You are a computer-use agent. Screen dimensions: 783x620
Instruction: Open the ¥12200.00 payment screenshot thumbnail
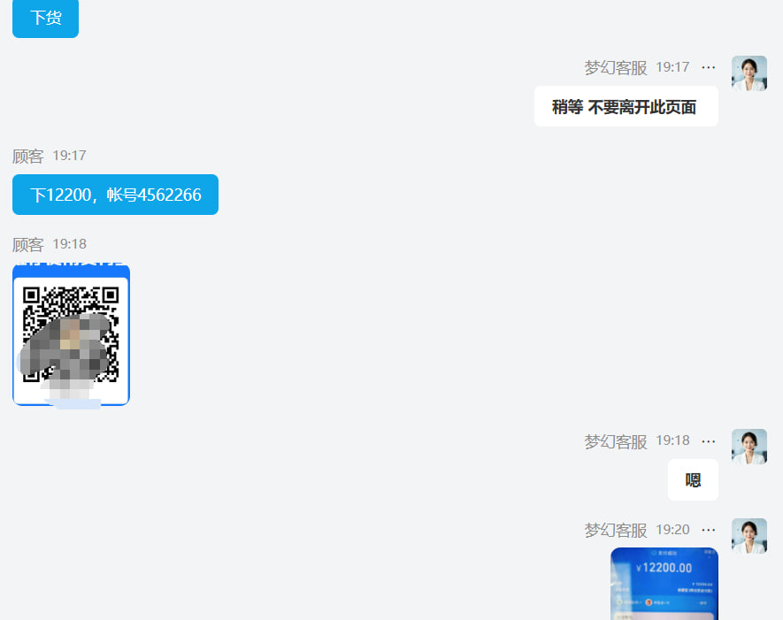(x=664, y=584)
